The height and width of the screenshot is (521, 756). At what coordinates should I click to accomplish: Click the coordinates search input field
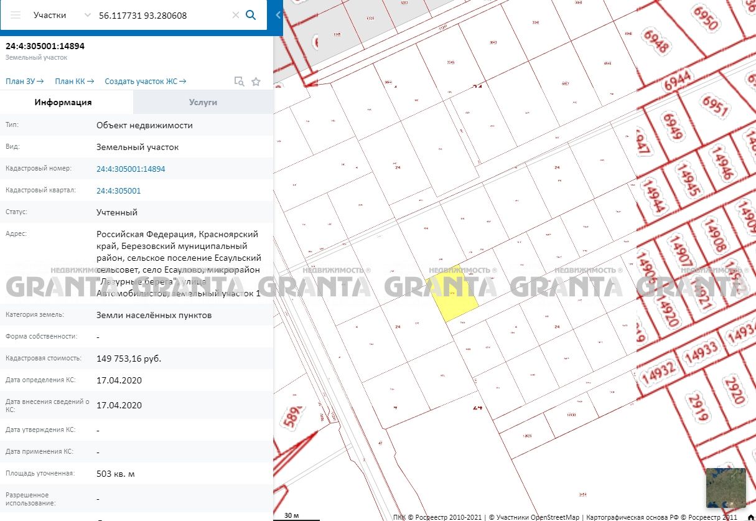pyautogui.click(x=163, y=15)
